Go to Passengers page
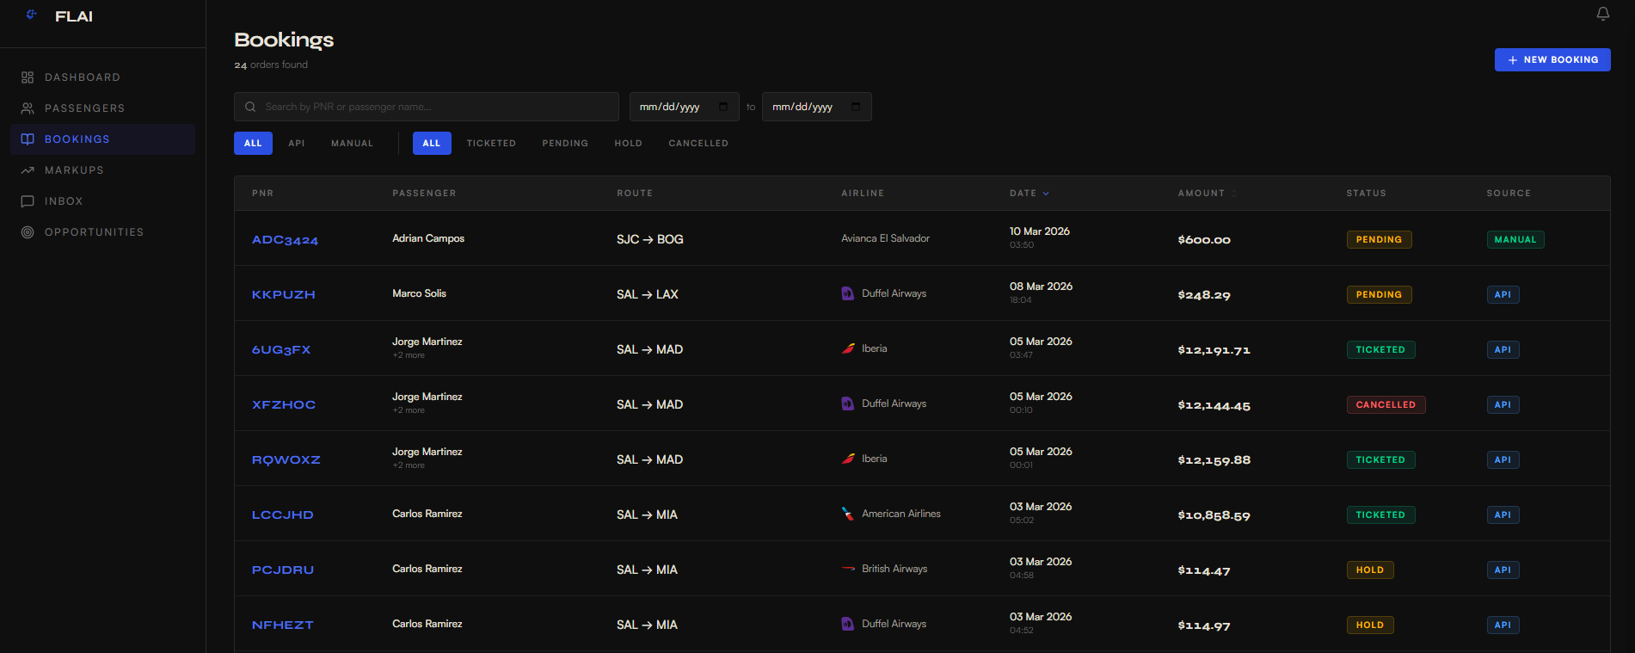Viewport: 1635px width, 653px height. click(102, 108)
